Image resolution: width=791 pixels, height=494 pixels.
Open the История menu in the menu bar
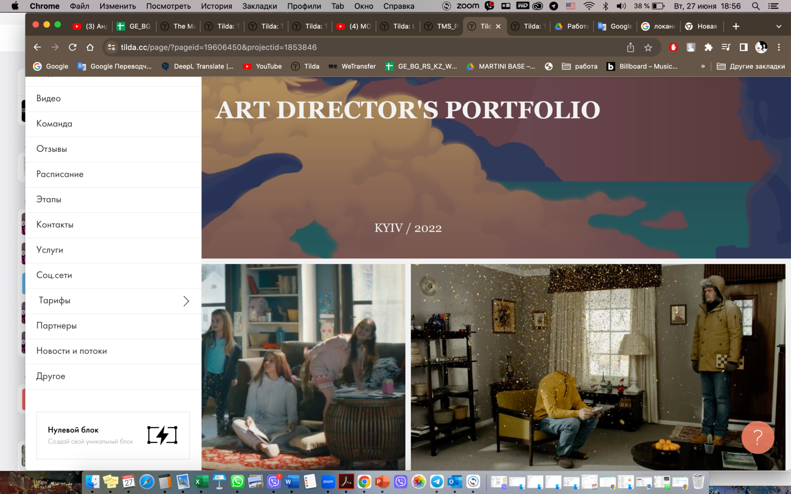pos(216,6)
